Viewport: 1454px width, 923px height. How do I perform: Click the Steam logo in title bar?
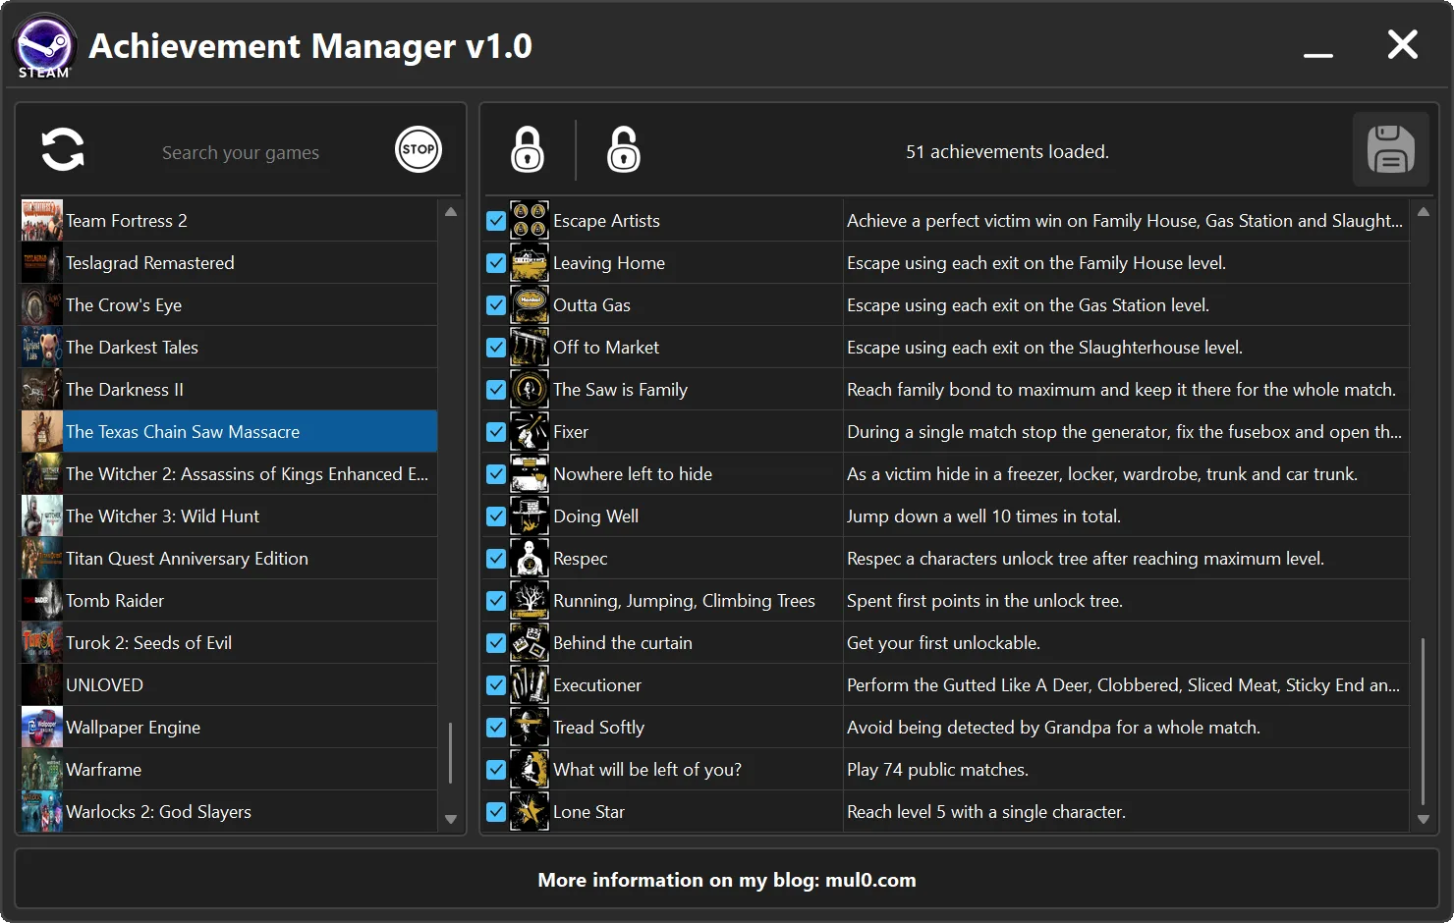[44, 45]
